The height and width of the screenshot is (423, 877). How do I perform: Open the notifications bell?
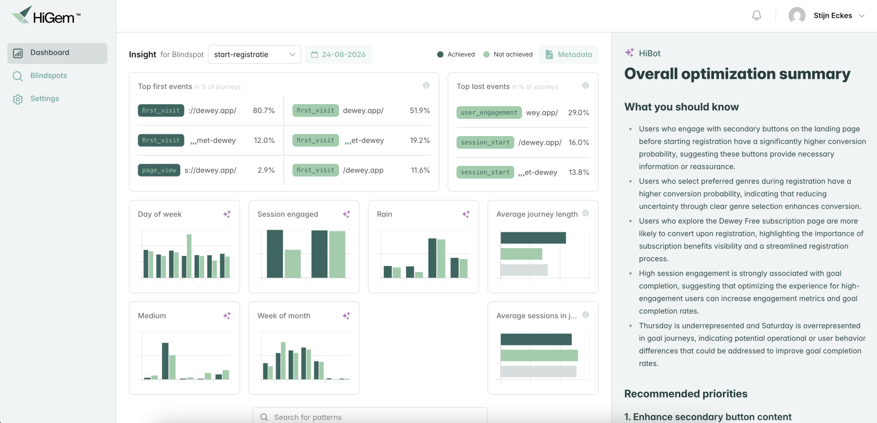click(756, 16)
